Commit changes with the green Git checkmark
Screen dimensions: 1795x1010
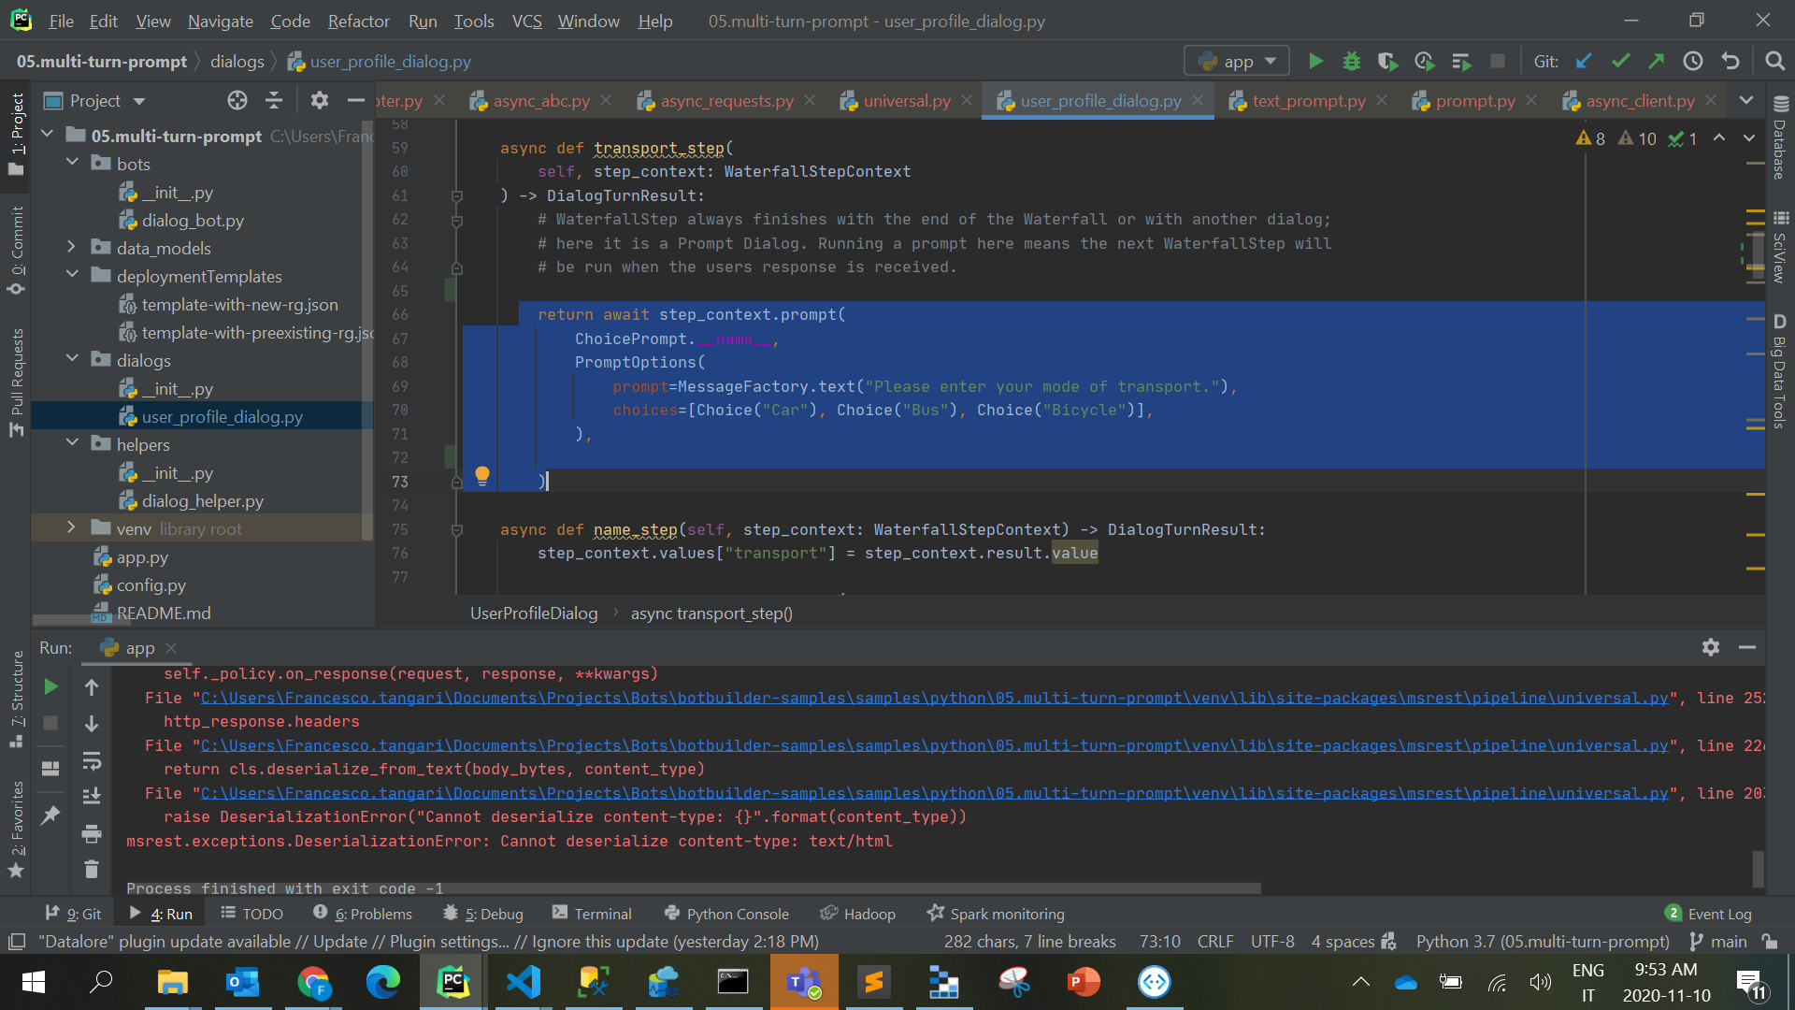click(1621, 61)
